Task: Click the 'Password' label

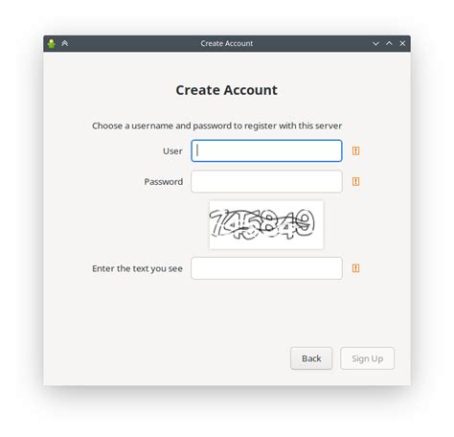Action: tap(164, 182)
